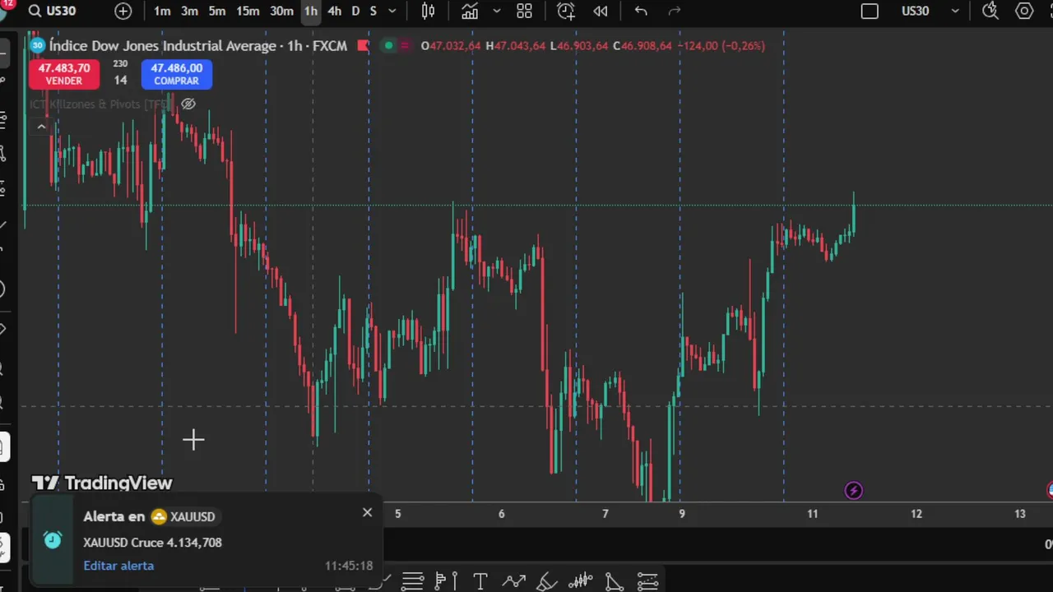Open chart settings hexagon icon

point(1024,11)
